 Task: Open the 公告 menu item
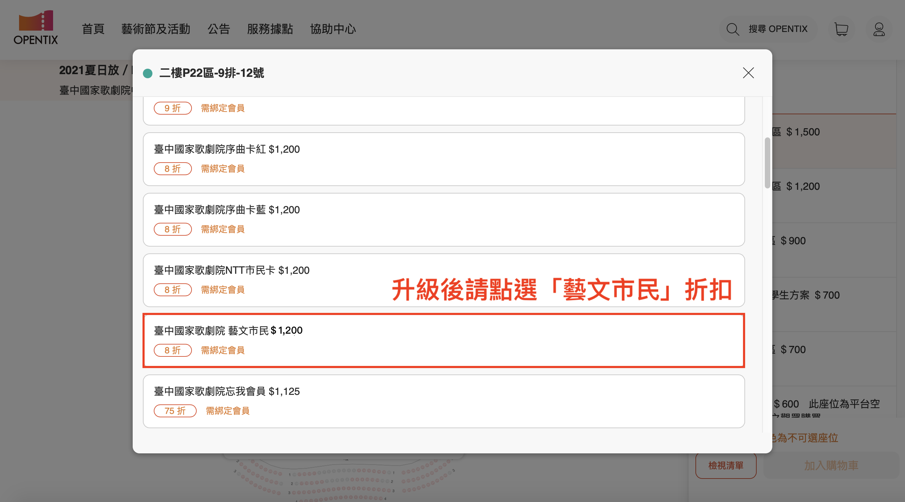click(218, 29)
